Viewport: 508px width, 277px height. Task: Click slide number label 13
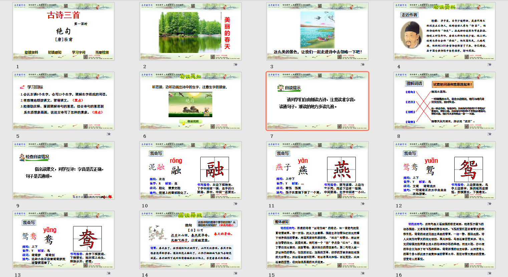coord(18,275)
